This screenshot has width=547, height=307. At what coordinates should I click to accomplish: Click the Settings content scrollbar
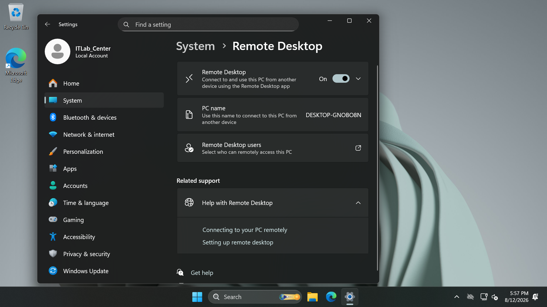(x=377, y=168)
